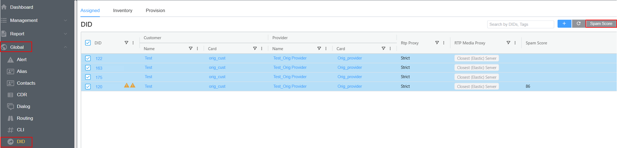Click the Report document icon
Image resolution: width=617 pixels, height=148 pixels.
click(x=4, y=34)
